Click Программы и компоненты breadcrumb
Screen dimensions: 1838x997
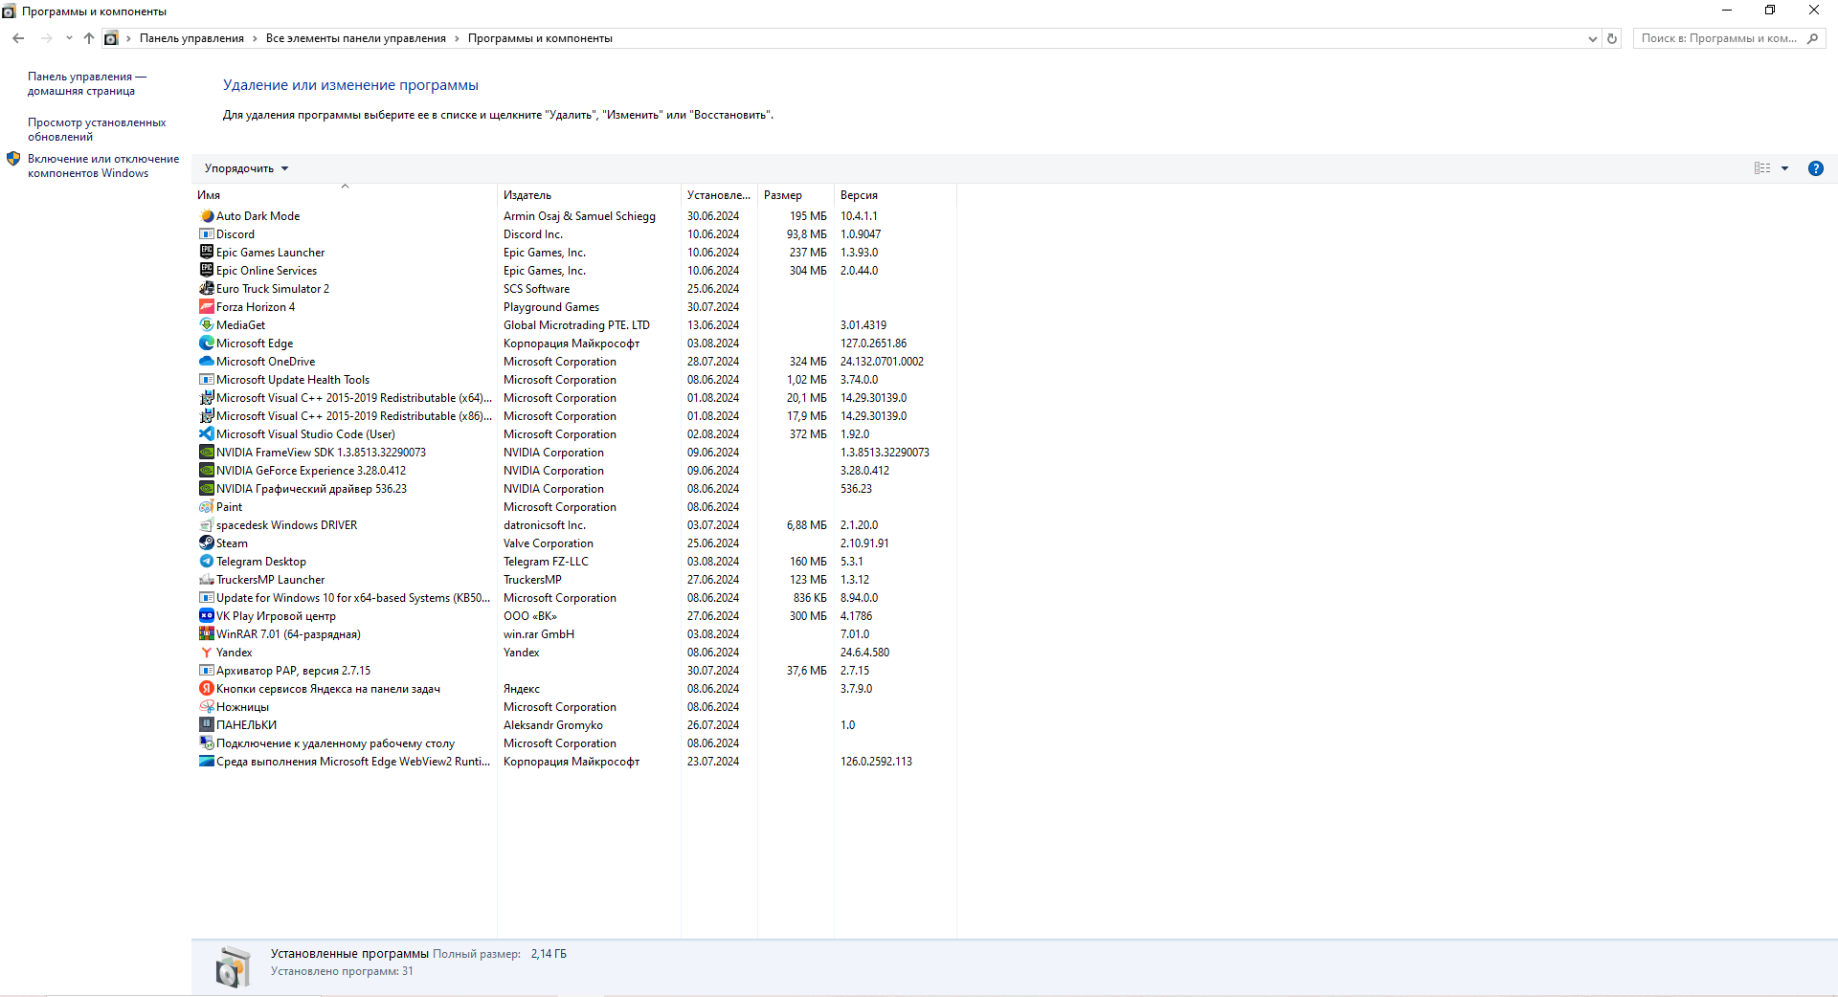[x=540, y=38]
